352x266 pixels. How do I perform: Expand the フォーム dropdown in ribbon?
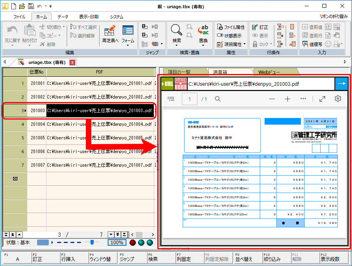point(128,45)
